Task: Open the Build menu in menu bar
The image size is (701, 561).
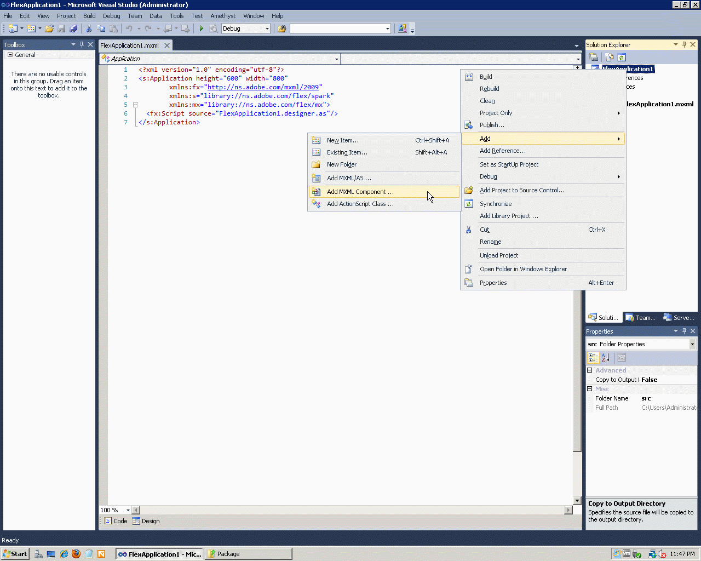Action: pyautogui.click(x=89, y=16)
